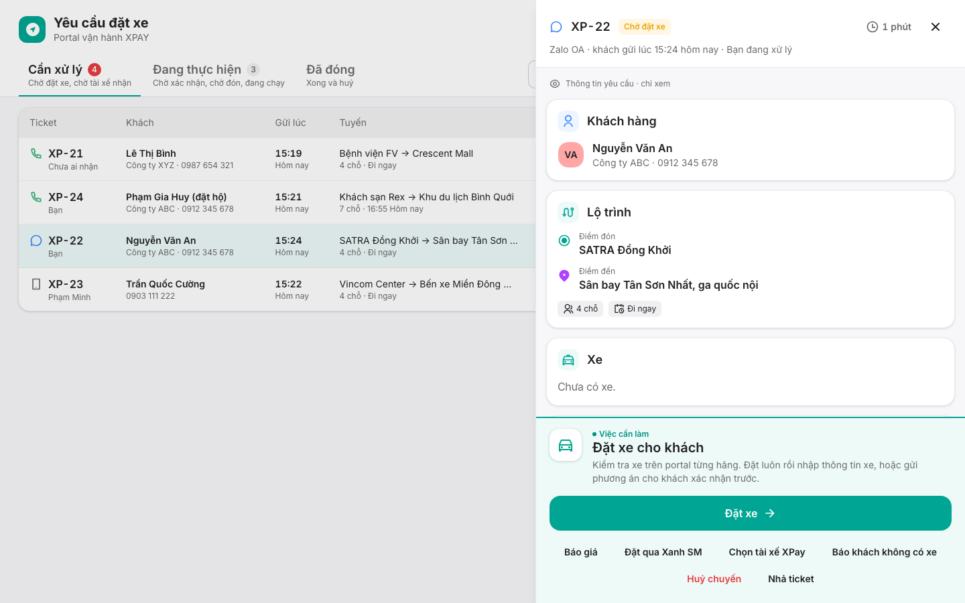Screen dimensions: 965x603
Task: Click the 4 chỗ seat chip in Lộ trình
Action: point(580,309)
